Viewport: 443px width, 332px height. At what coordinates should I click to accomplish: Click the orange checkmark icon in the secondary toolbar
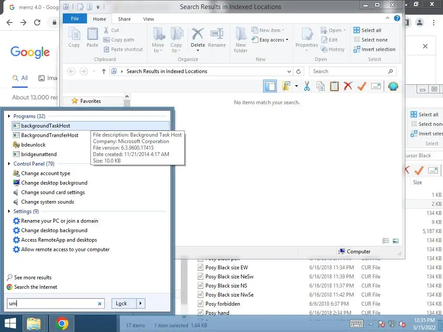click(362, 86)
